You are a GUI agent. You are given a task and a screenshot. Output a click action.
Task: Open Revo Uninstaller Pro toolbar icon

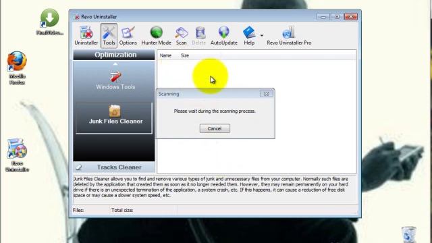pos(289,36)
